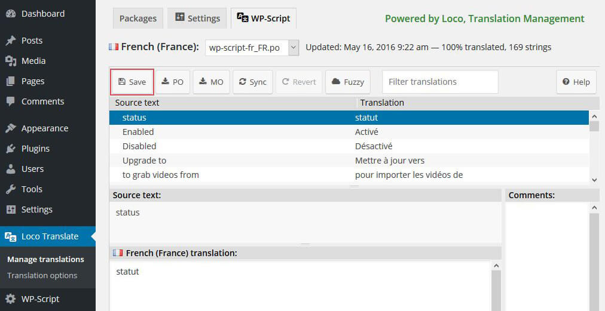The width and height of the screenshot is (605, 311).
Task: Click the Dashboard gauge icon
Action: tap(11, 14)
